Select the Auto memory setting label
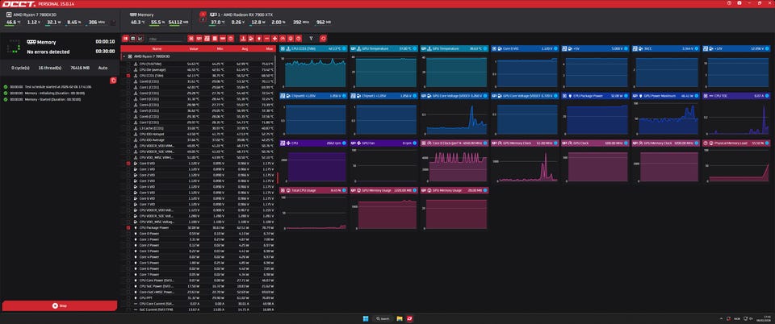Screen dimensions: 775x324 (x=103, y=68)
